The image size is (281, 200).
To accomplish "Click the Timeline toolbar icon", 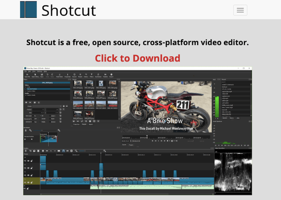I will click(105, 75).
